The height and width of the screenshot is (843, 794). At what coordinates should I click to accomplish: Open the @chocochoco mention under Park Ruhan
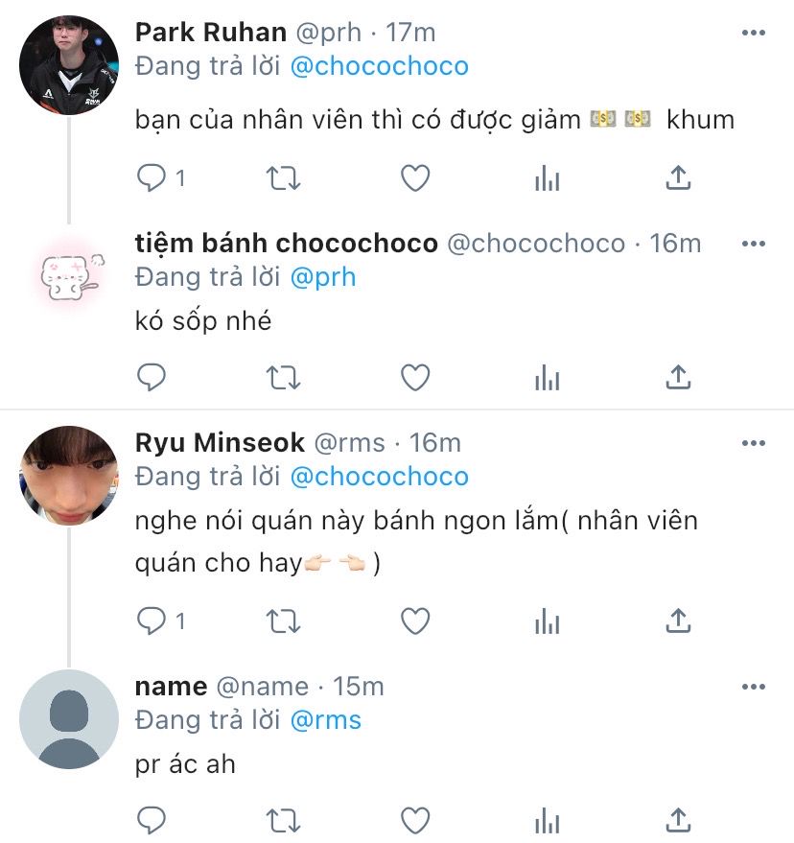click(379, 66)
